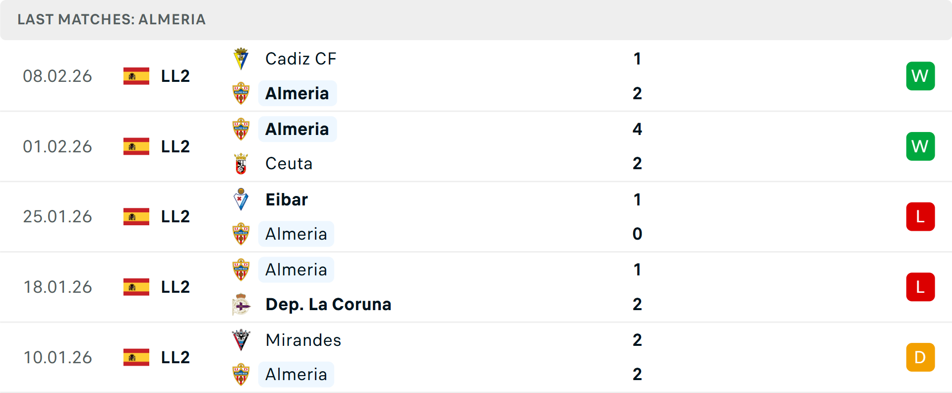
Task: Click the Mirandes club crest
Action: point(241,340)
